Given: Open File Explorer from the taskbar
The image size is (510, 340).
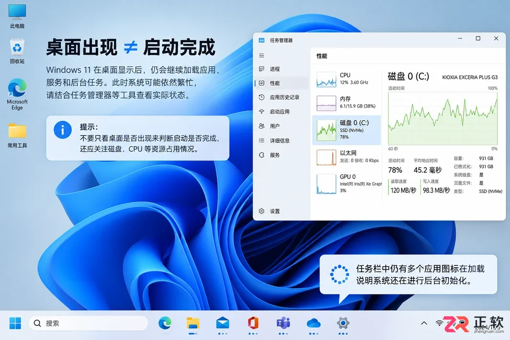Looking at the screenshot, I should 193,323.
